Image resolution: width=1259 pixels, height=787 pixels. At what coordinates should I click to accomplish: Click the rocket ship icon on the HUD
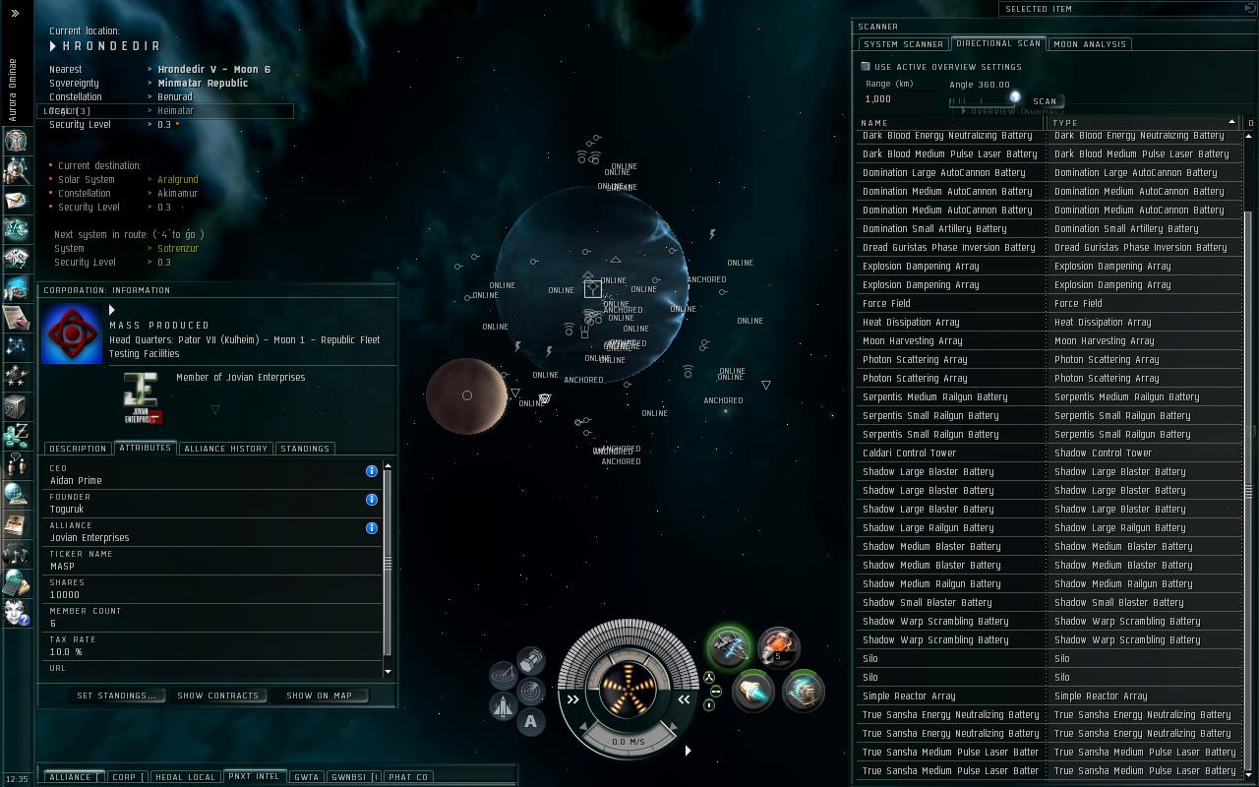[x=503, y=706]
